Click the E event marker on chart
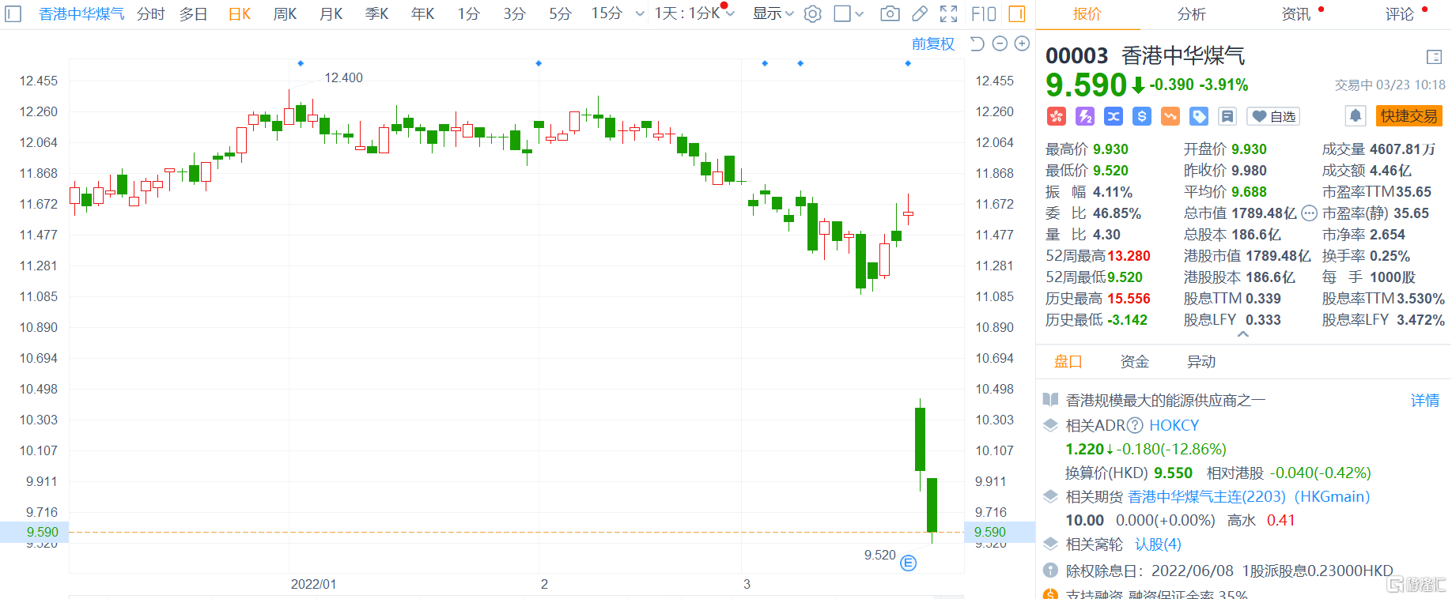The image size is (1452, 599). [x=909, y=563]
